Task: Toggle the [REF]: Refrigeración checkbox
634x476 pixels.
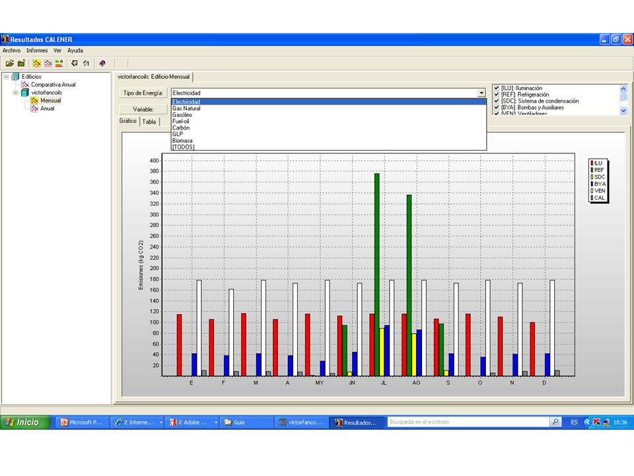Action: 497,95
